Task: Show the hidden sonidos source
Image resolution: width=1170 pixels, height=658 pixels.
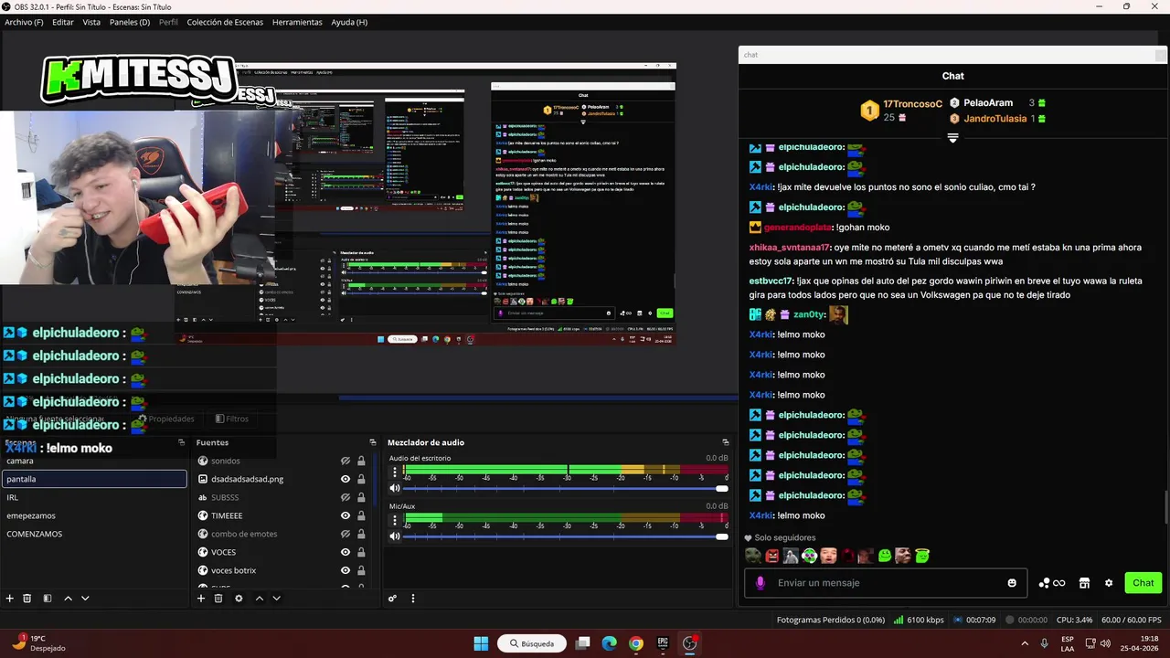Action: click(x=346, y=461)
